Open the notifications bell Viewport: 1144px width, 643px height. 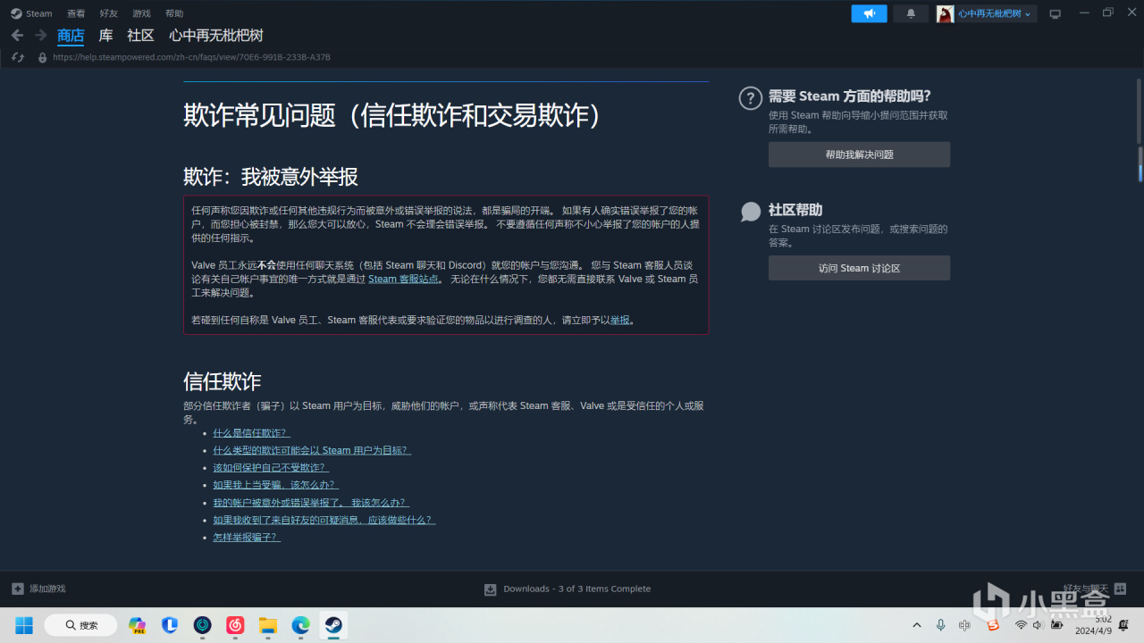[911, 13]
